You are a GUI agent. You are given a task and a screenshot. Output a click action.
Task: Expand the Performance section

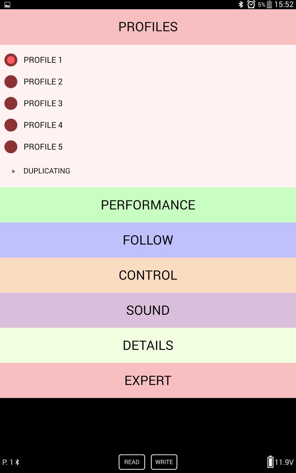point(148,205)
